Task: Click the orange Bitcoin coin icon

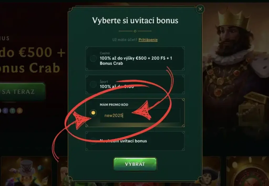Action: point(19,111)
